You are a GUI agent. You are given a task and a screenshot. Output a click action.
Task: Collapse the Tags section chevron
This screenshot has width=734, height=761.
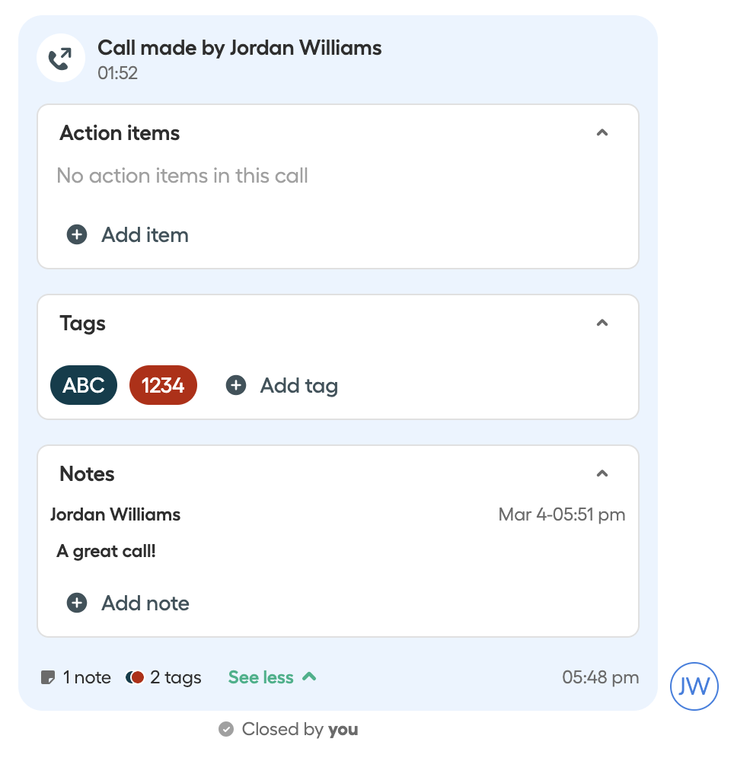[x=602, y=323]
